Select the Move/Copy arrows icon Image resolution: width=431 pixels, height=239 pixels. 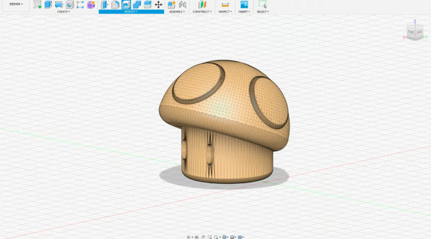point(158,4)
